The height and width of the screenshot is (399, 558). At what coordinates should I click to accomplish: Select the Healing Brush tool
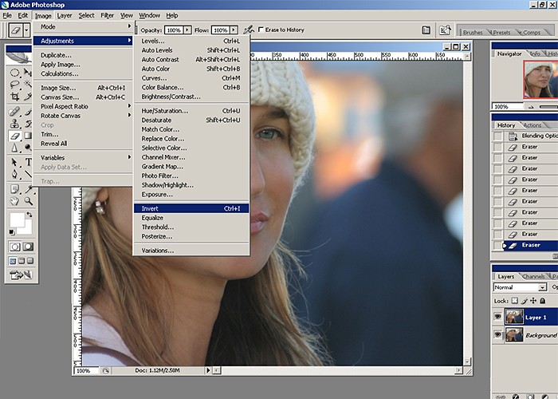tap(14, 112)
